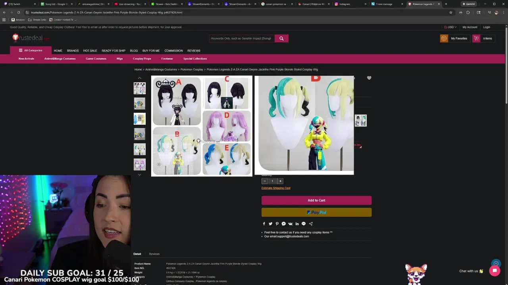Click the search magnifier button
Screen dimensions: 508x285
click(x=281, y=38)
